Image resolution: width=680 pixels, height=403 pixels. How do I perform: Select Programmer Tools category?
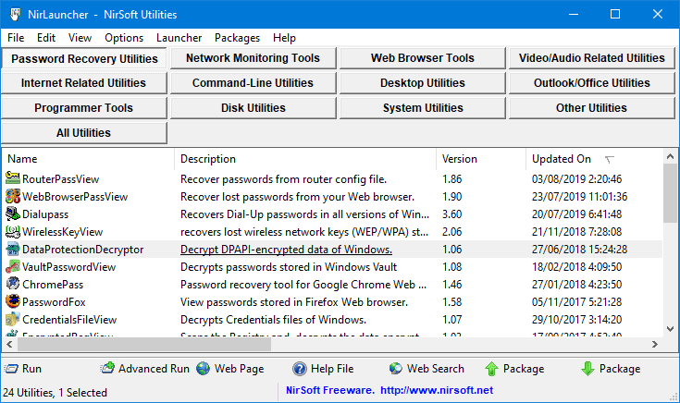[84, 108]
